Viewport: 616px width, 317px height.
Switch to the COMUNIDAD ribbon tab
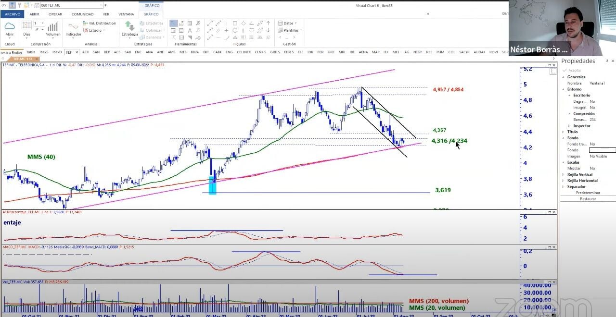click(82, 14)
